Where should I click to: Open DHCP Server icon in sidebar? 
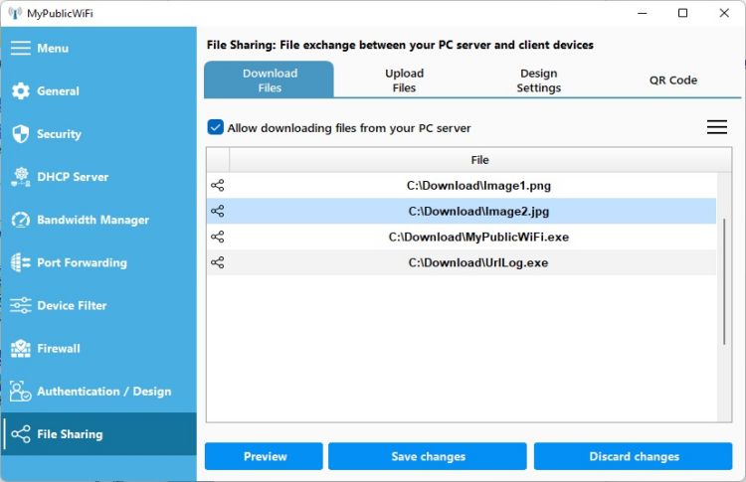[x=21, y=177]
